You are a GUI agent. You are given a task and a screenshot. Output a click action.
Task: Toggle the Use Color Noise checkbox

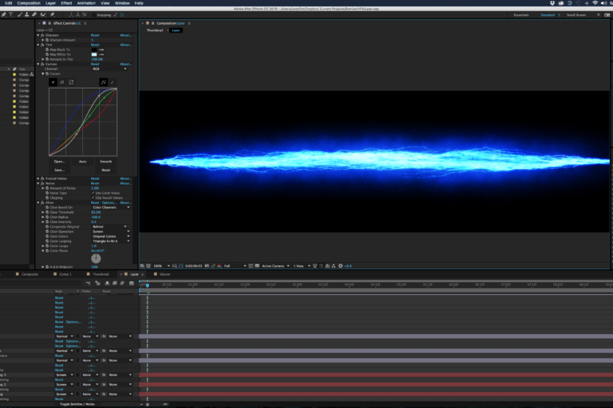pos(93,193)
